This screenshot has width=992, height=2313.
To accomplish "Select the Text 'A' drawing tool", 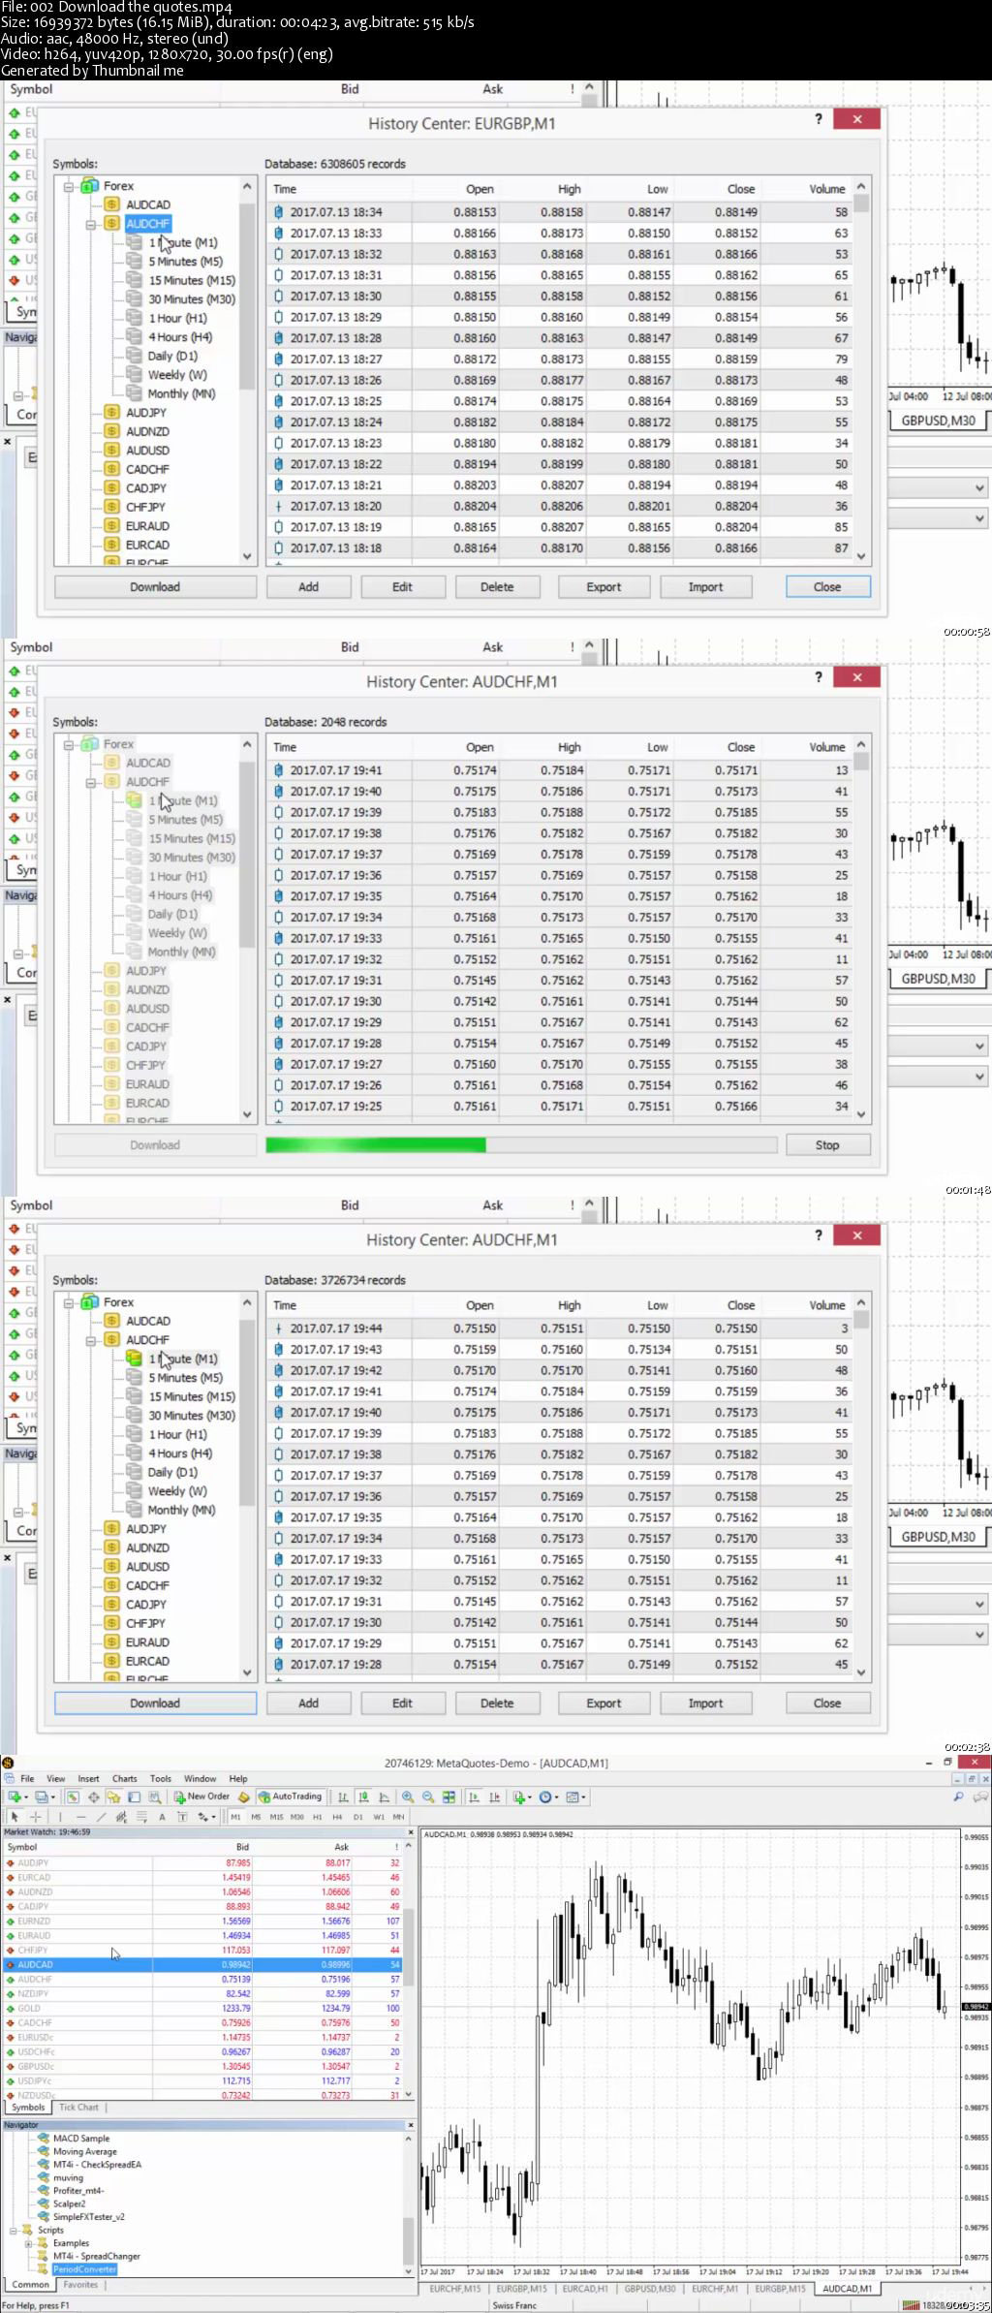I will pos(162,1816).
